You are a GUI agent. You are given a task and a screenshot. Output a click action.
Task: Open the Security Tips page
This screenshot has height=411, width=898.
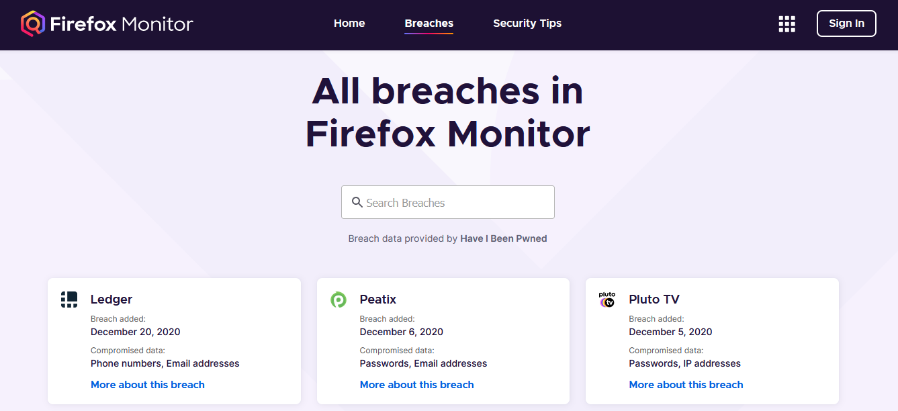coord(527,24)
